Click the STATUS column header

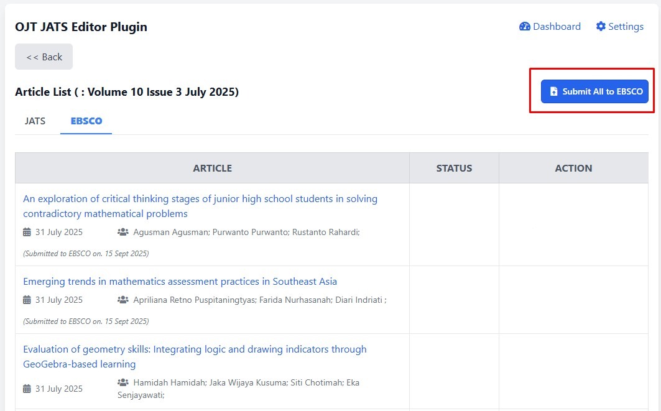[x=454, y=168]
